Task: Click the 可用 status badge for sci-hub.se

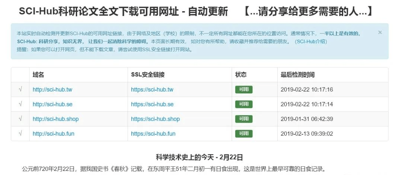Action: (244, 104)
